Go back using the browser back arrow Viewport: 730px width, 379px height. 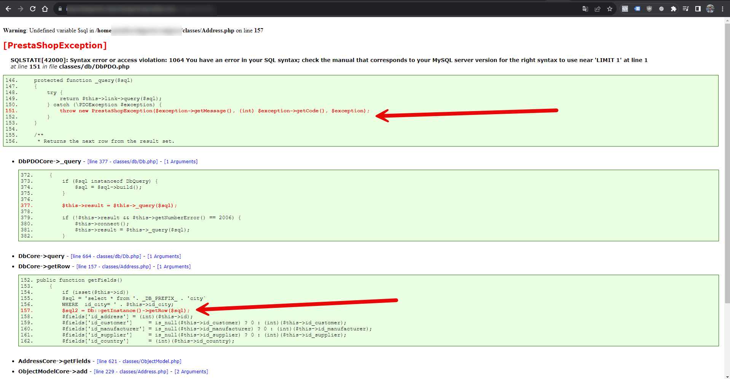pyautogui.click(x=8, y=9)
